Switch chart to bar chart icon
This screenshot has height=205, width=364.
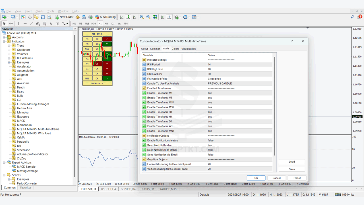pyautogui.click(x=122, y=17)
